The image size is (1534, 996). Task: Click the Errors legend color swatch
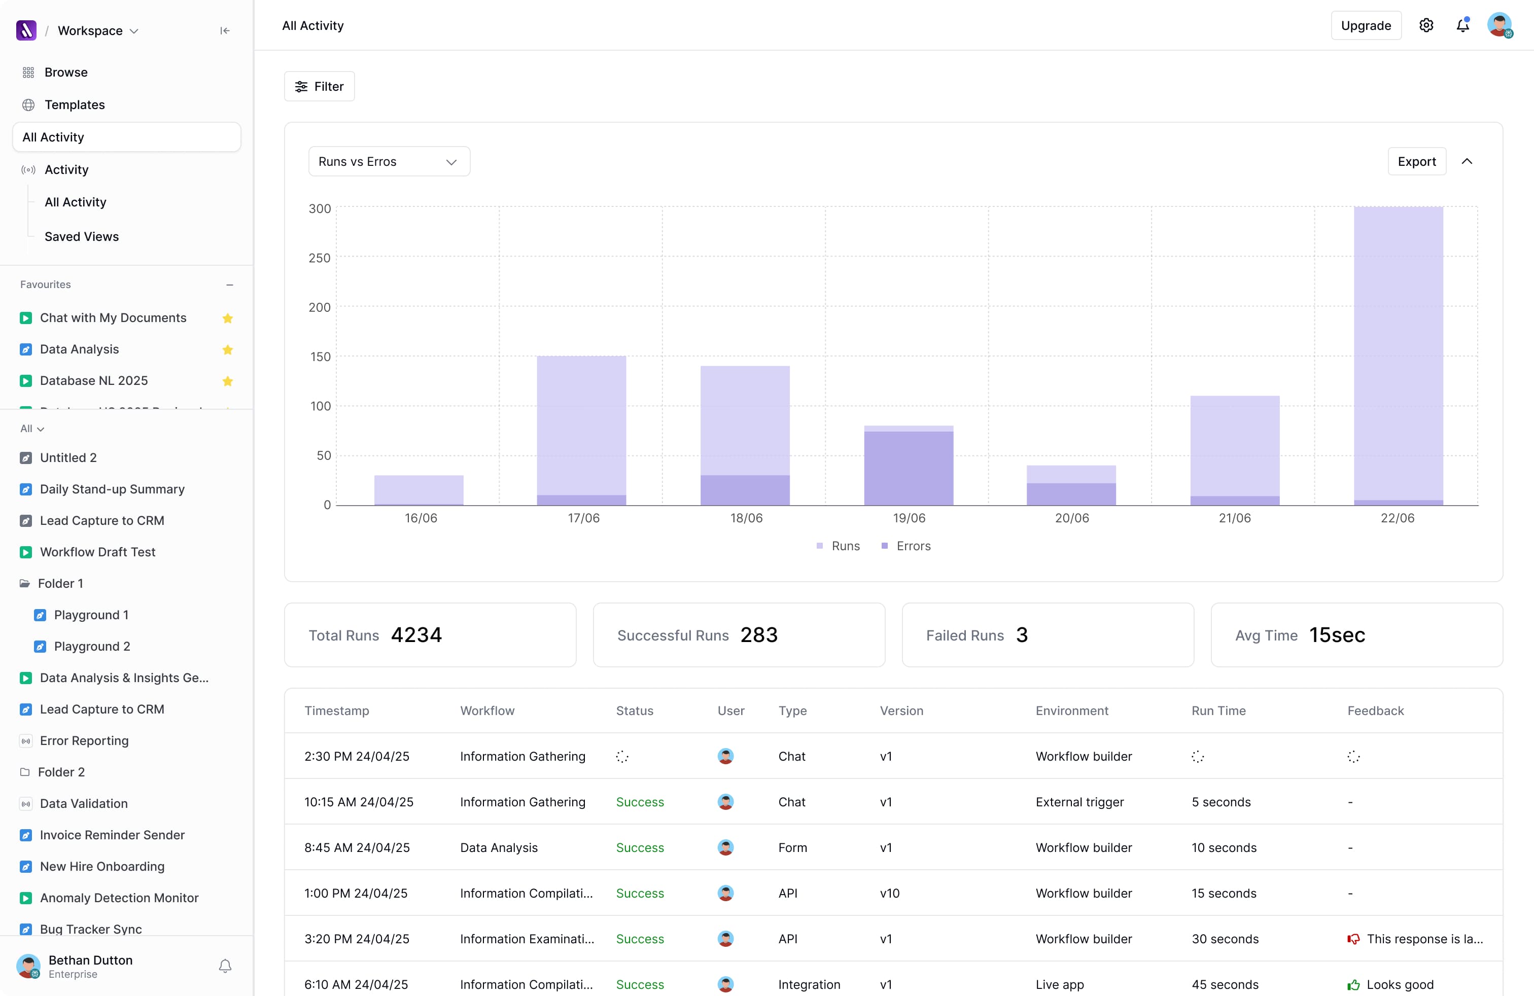coord(884,546)
